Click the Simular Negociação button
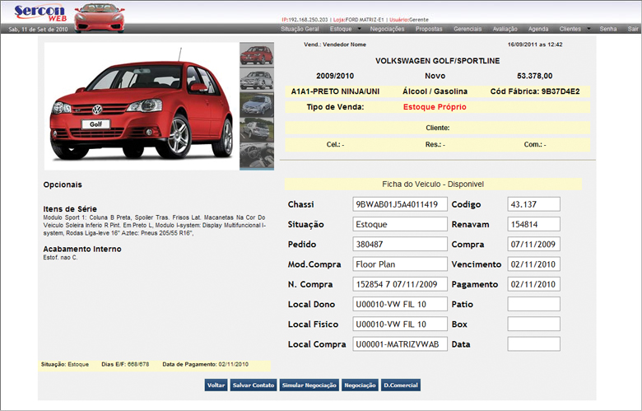The width and height of the screenshot is (642, 411). tap(309, 385)
